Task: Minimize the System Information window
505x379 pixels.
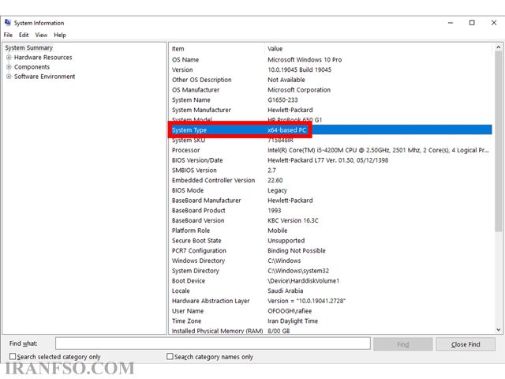Action: point(451,23)
